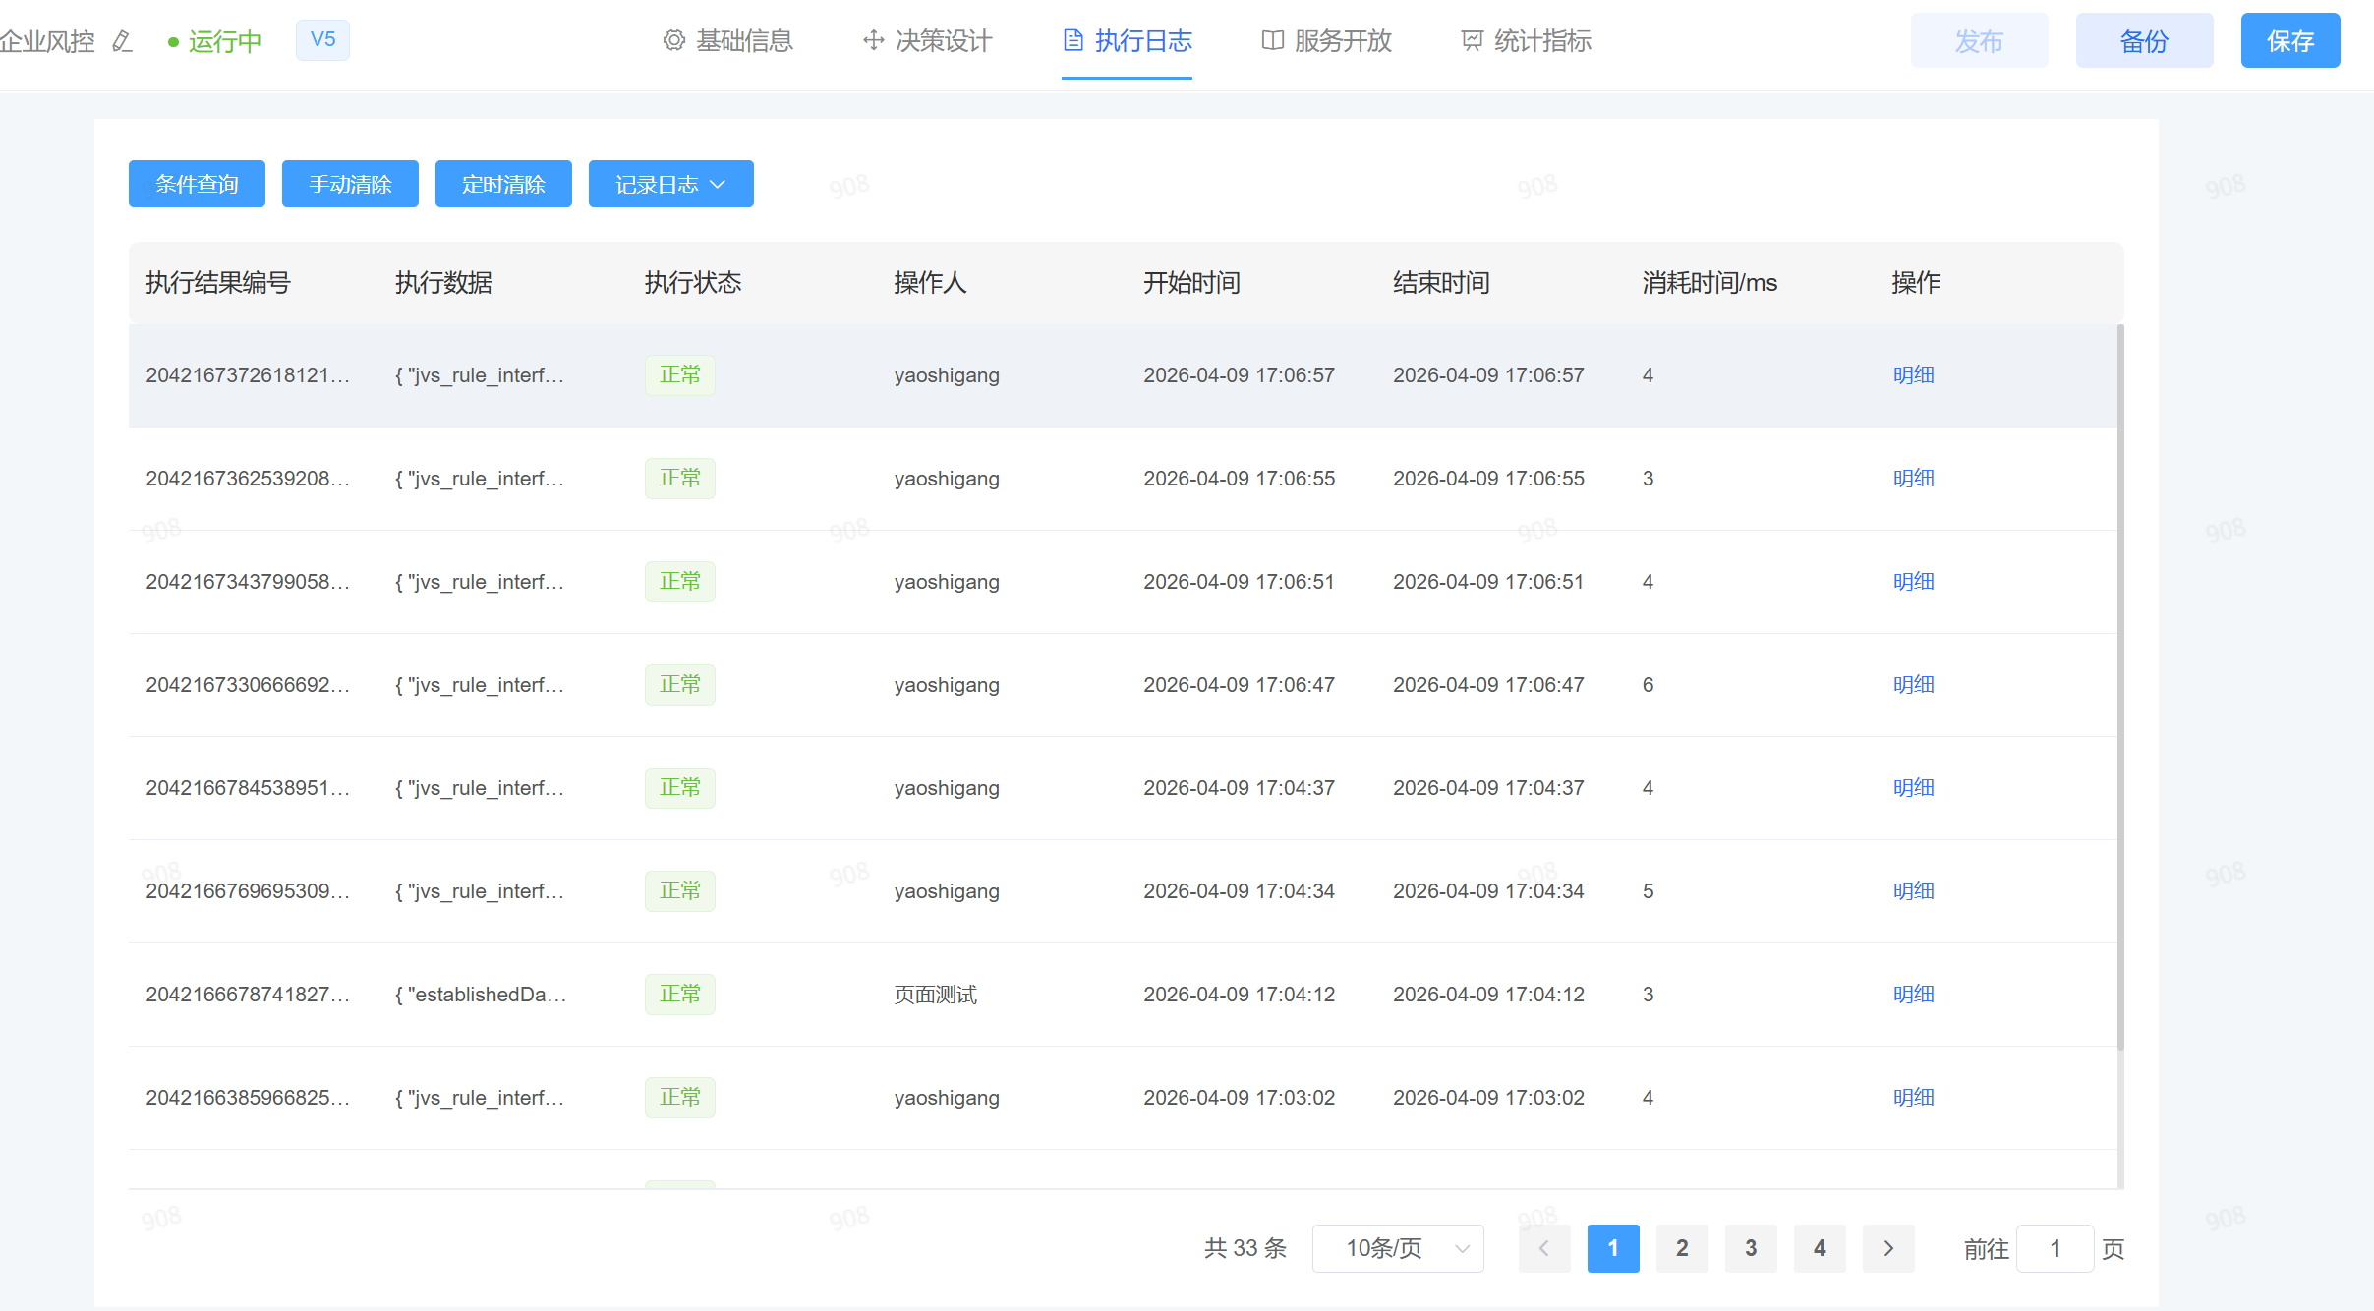The height and width of the screenshot is (1311, 2374).
Task: Click the 基础信息 gear icon tab
Action: pyautogui.click(x=673, y=41)
